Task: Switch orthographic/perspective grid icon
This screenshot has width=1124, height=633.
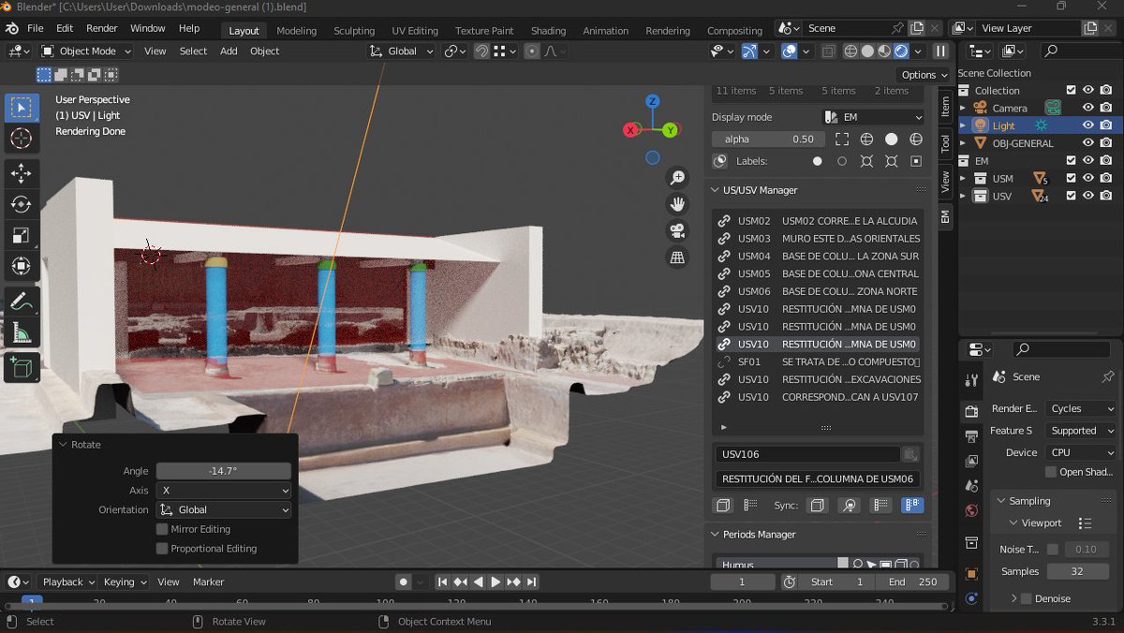Action: [x=677, y=257]
